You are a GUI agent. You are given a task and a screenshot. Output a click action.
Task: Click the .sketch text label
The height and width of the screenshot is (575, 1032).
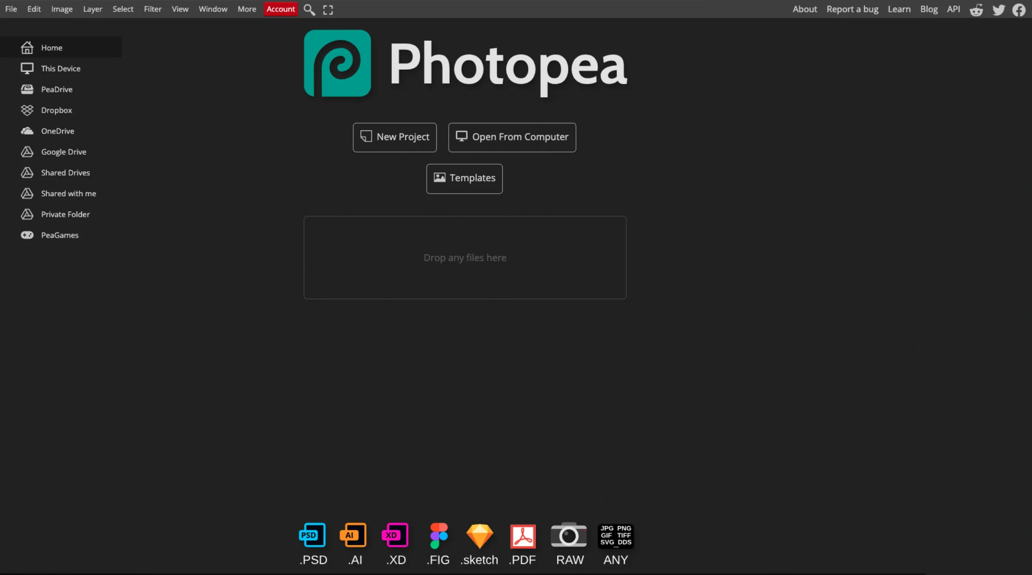click(479, 560)
